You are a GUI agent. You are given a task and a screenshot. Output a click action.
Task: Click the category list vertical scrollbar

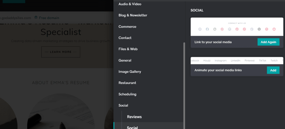[184, 85]
